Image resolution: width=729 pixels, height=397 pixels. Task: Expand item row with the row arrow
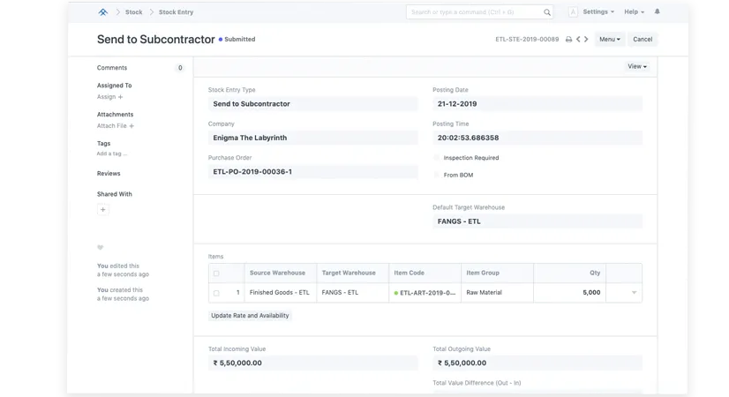(633, 293)
